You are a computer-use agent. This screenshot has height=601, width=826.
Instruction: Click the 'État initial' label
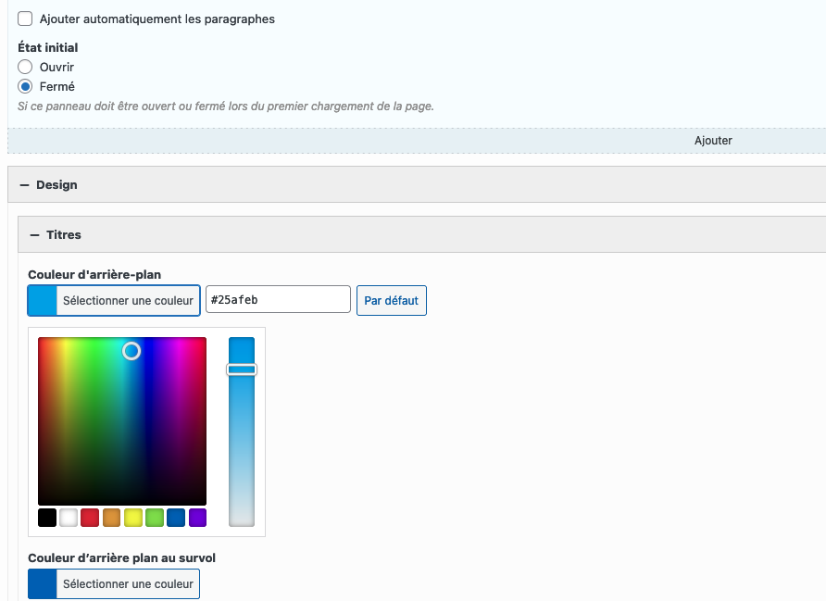click(x=48, y=47)
